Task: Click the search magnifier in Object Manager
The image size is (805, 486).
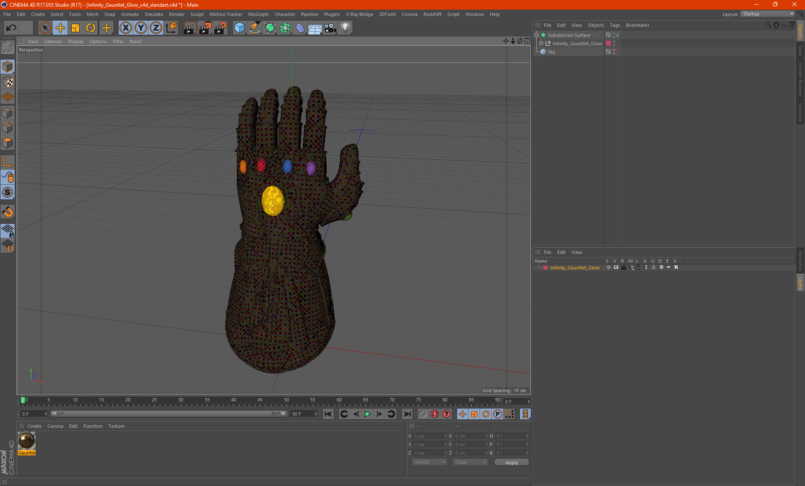Action: [768, 25]
